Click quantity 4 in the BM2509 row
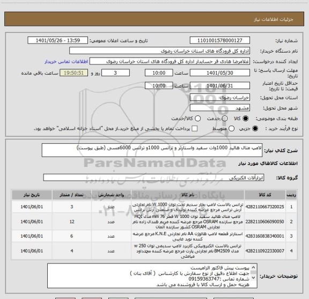This screenshot has height=299, width=309. [72, 251]
